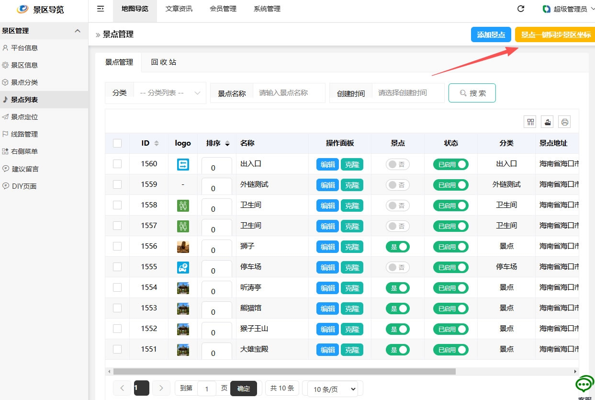The width and height of the screenshot is (595, 400).
Task: Check the row checkbox for ID 1553
Action: (117, 308)
